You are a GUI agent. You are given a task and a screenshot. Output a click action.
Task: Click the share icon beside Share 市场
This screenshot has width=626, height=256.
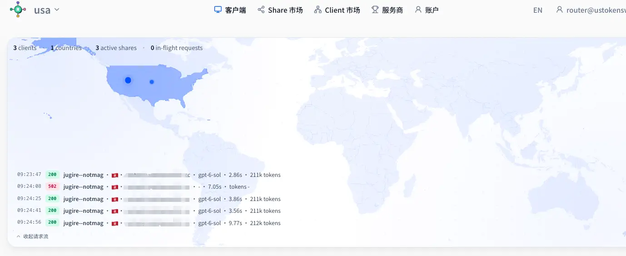click(261, 10)
